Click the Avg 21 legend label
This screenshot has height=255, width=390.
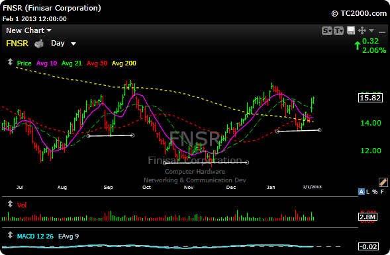point(72,63)
